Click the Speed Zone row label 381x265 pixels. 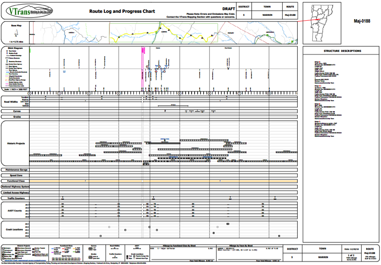click(16, 176)
